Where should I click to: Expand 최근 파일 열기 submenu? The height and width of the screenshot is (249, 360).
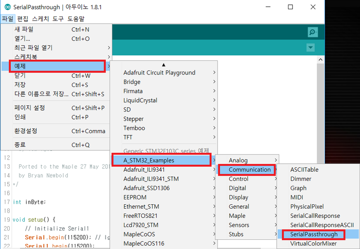click(56, 48)
